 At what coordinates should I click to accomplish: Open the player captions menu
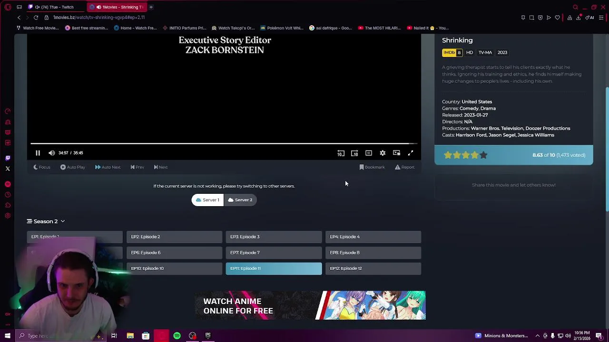click(x=368, y=153)
